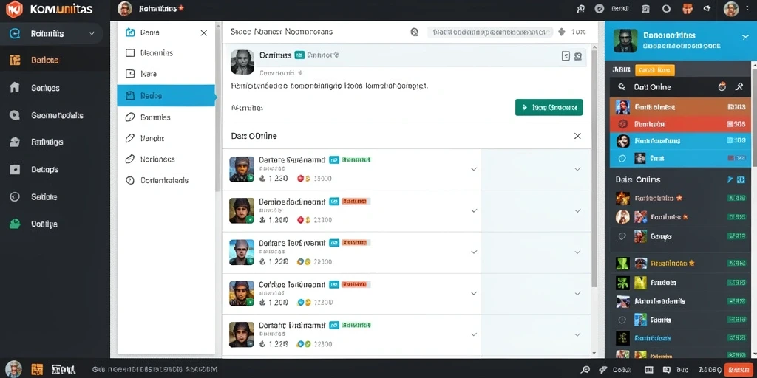The height and width of the screenshot is (378, 757).
Task: Click the building icon in the top bar
Action: (646, 9)
